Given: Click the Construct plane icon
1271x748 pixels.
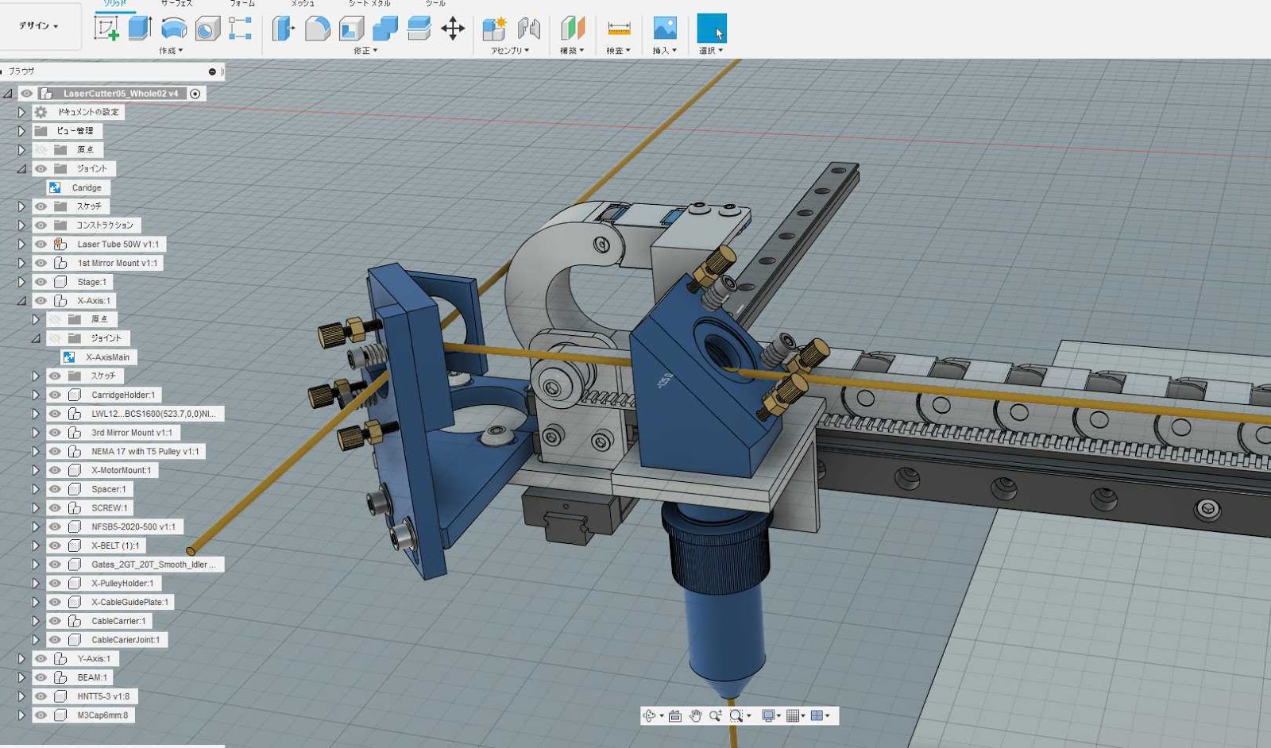Looking at the screenshot, I should click(572, 29).
